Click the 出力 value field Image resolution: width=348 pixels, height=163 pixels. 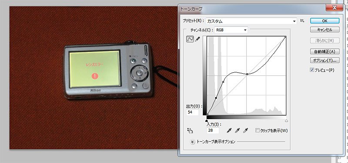click(x=192, y=112)
